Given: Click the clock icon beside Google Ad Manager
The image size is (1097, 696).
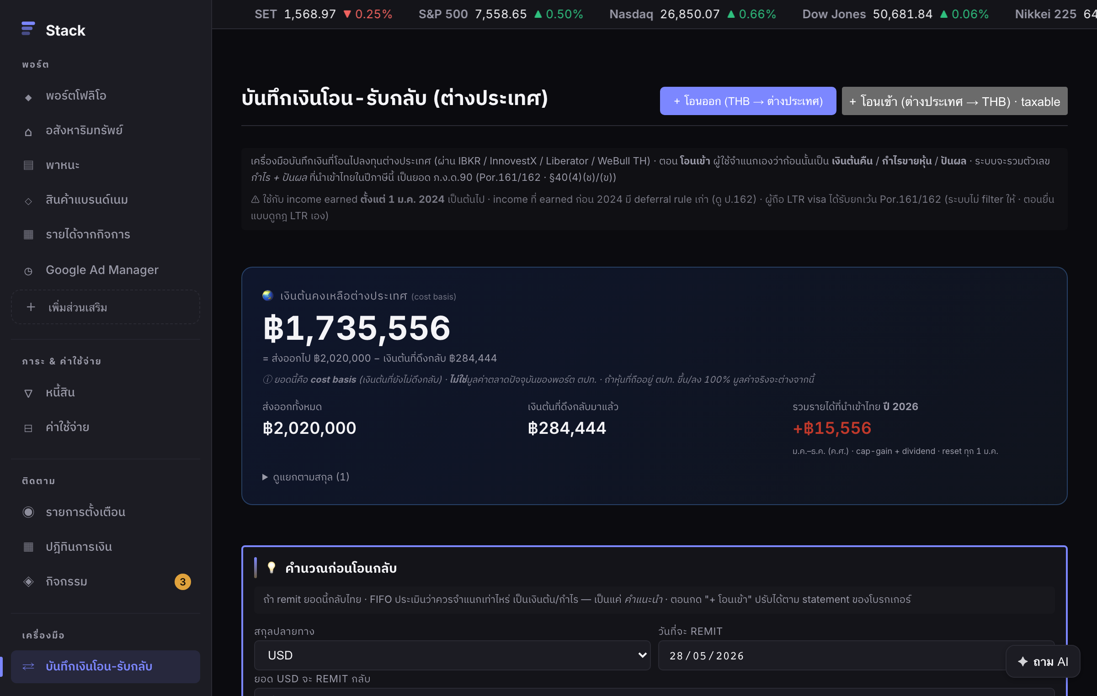Looking at the screenshot, I should [28, 271].
